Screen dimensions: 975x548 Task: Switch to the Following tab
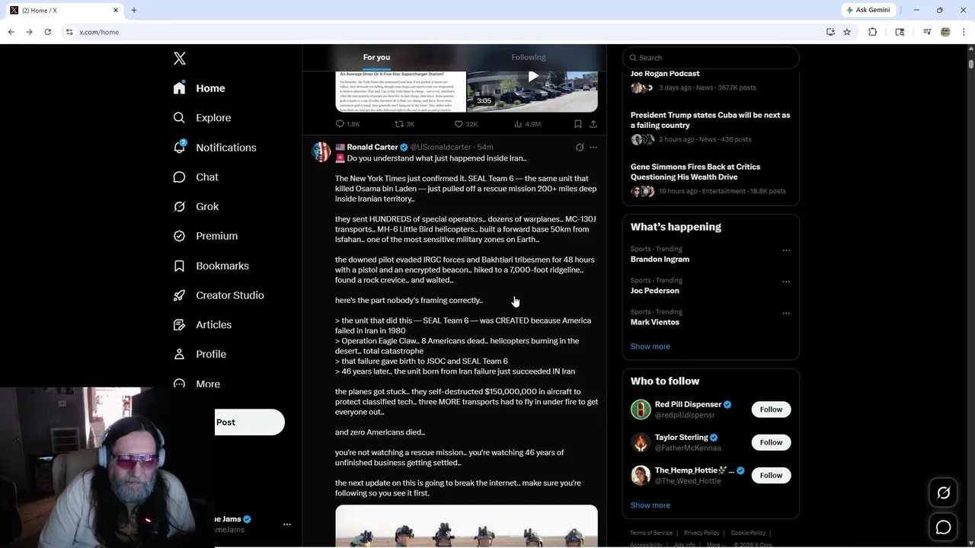528,57
